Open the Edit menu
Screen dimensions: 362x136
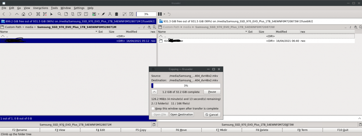(x=12, y=8)
